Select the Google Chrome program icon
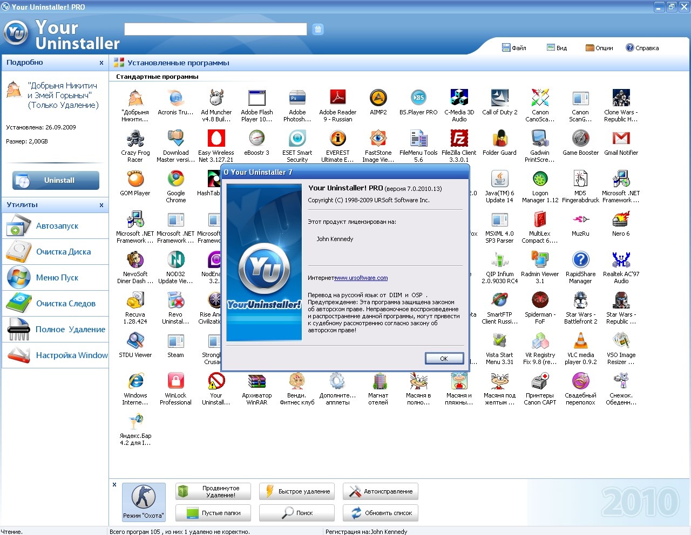This screenshot has width=691, height=535. (175, 179)
